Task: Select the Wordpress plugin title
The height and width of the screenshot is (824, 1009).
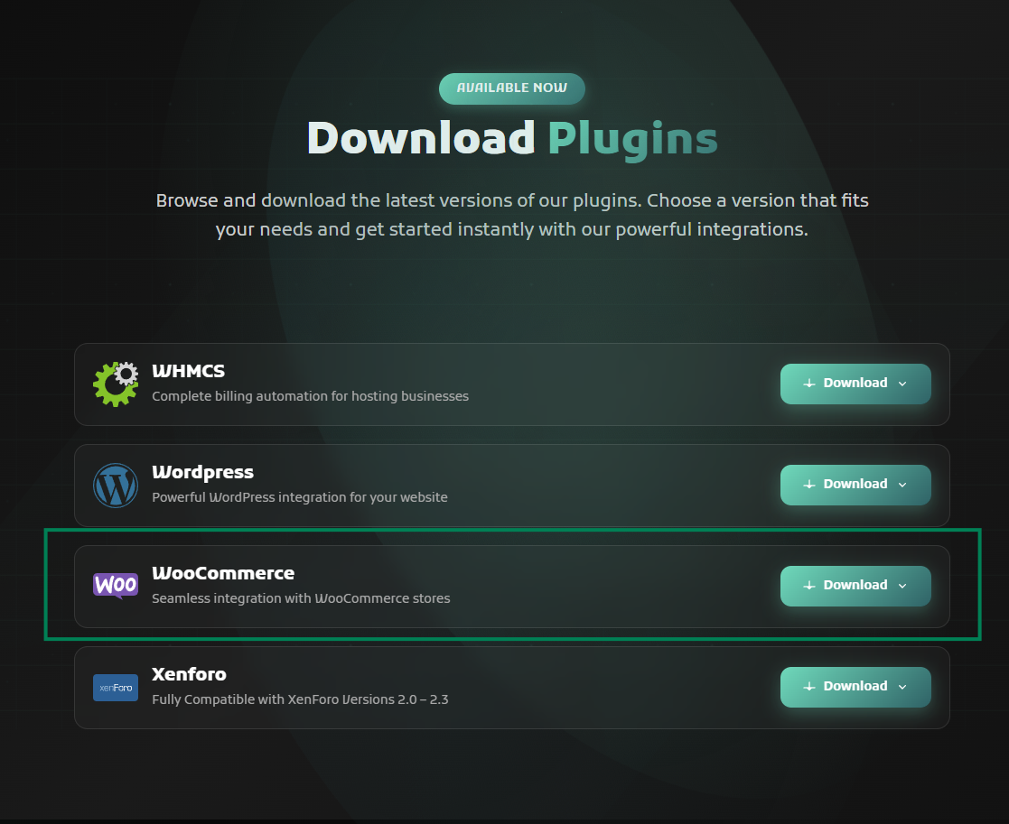Action: (x=202, y=472)
